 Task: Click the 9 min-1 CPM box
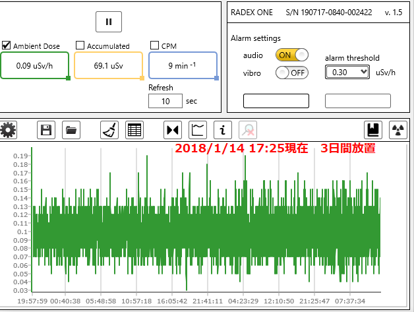pos(183,65)
